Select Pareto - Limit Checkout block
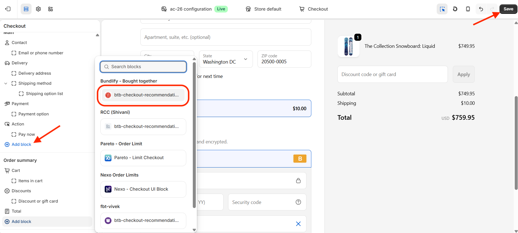The width and height of the screenshot is (518, 233). tap(143, 158)
